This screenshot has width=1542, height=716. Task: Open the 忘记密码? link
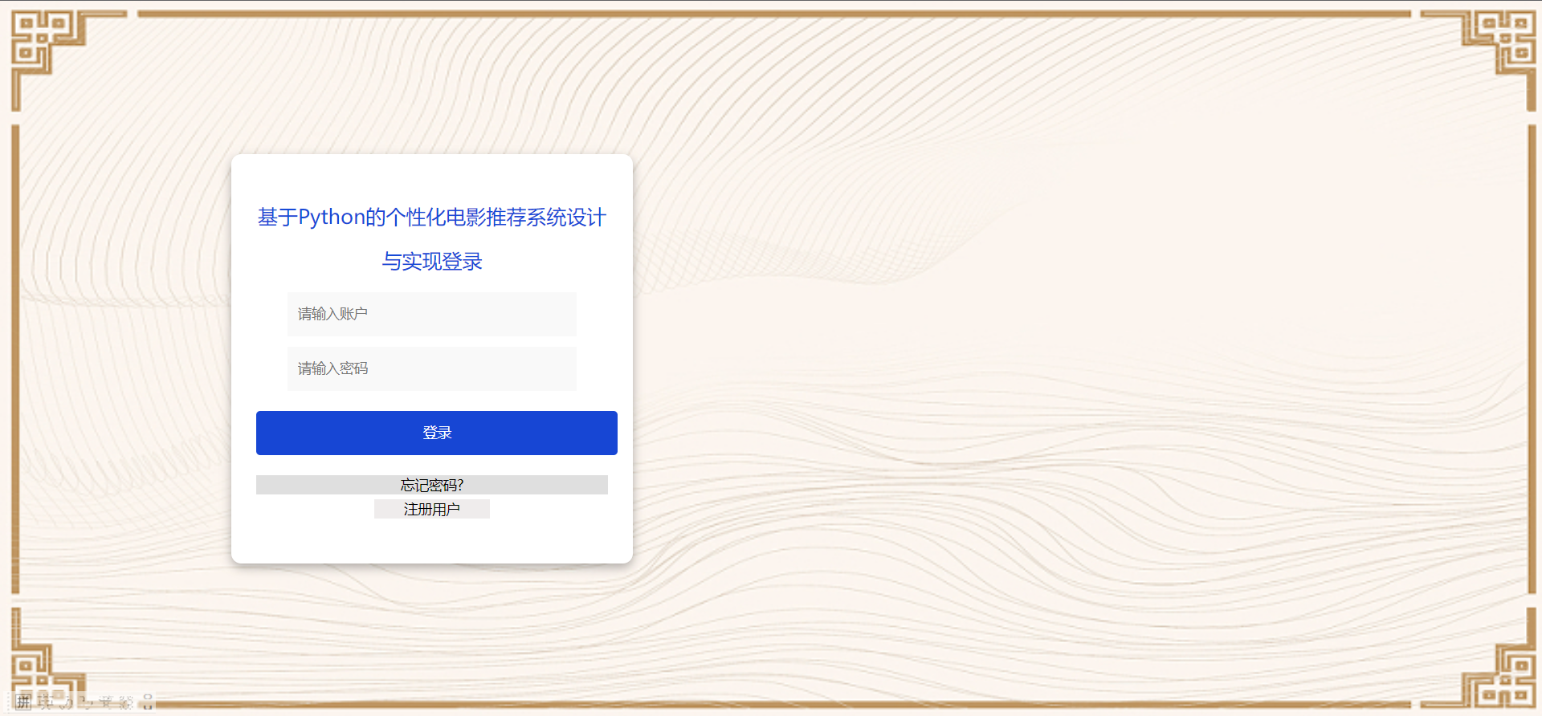click(432, 485)
